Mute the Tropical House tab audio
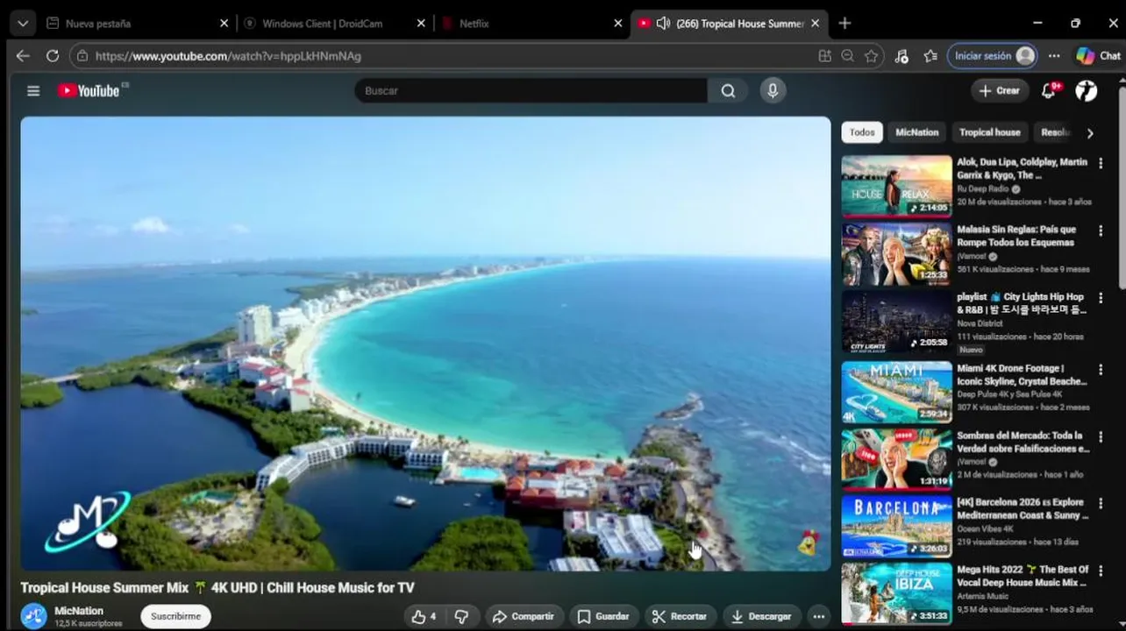This screenshot has height=631, width=1126. [x=663, y=24]
